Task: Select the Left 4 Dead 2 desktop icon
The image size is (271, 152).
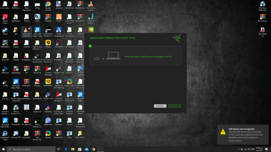Action: tap(69, 44)
